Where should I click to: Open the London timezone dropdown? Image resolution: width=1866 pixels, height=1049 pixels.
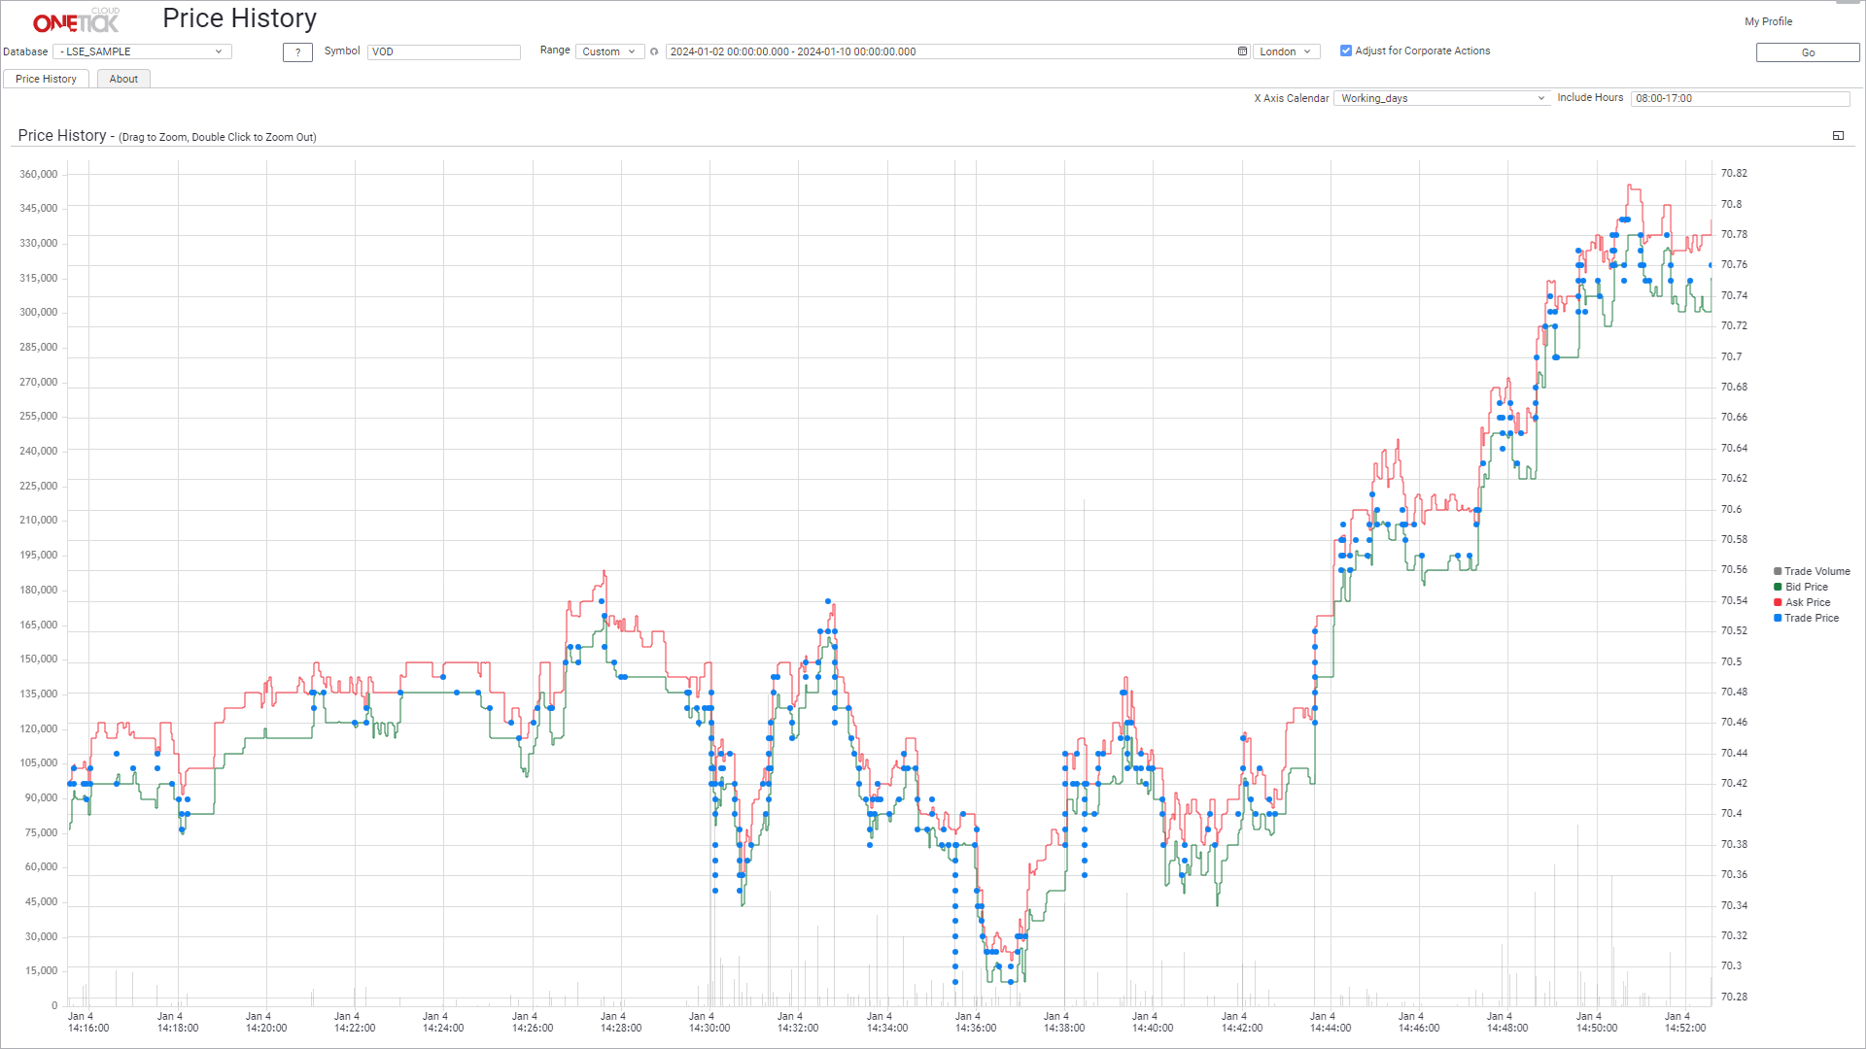pos(1286,51)
